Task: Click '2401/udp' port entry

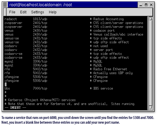Action: click(40, 27)
